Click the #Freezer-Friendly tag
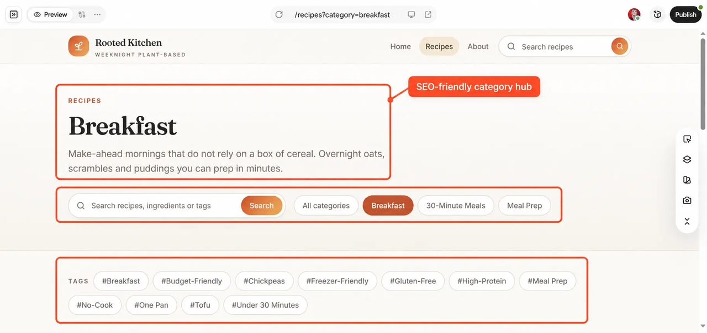This screenshot has width=707, height=333. pyautogui.click(x=337, y=281)
